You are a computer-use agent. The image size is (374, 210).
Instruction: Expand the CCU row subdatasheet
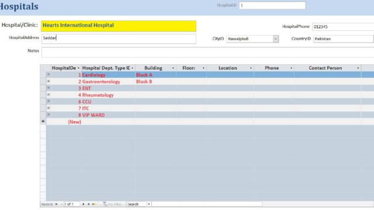click(49, 101)
